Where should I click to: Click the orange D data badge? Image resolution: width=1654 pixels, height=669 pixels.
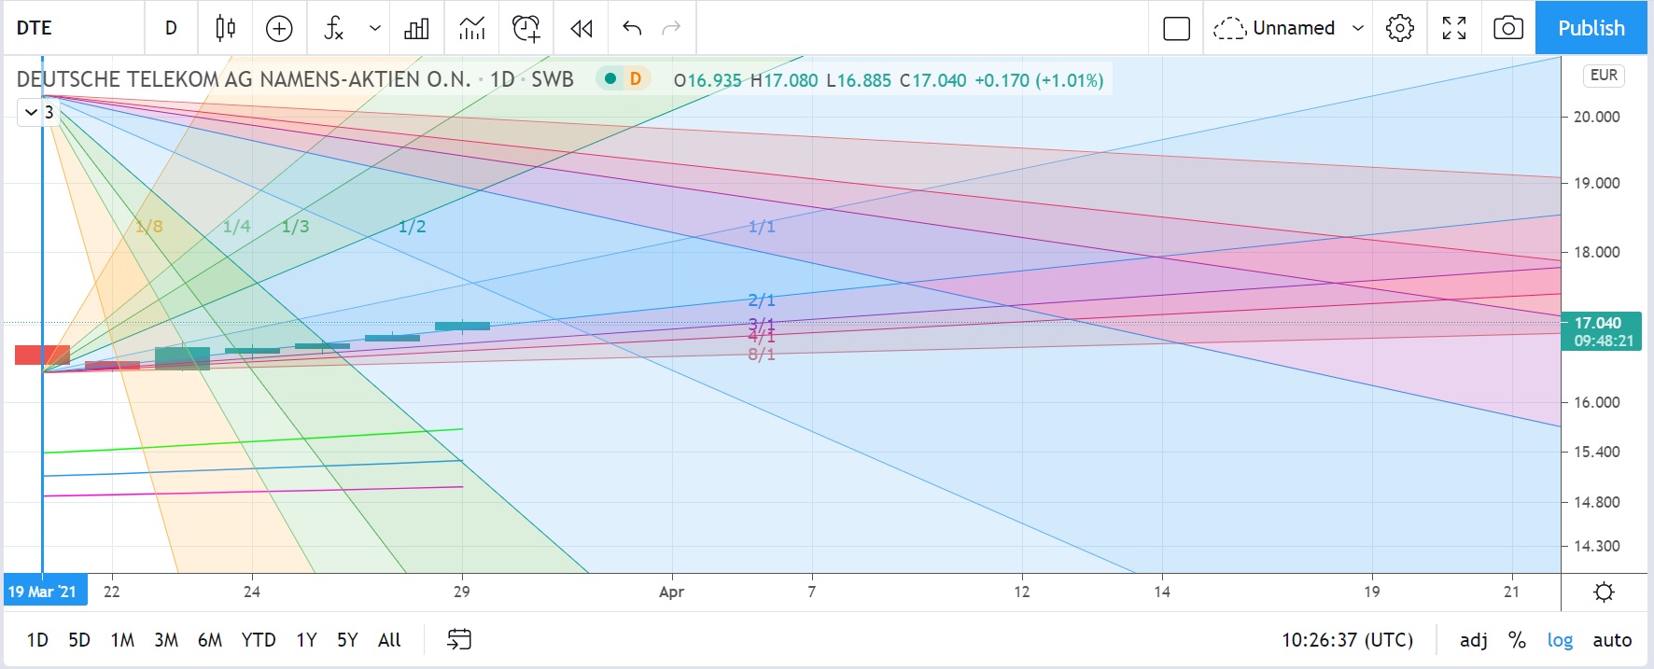[x=636, y=79]
